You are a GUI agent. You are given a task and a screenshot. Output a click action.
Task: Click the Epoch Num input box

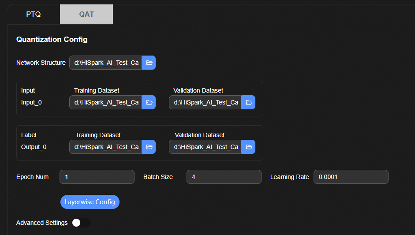[97, 177]
